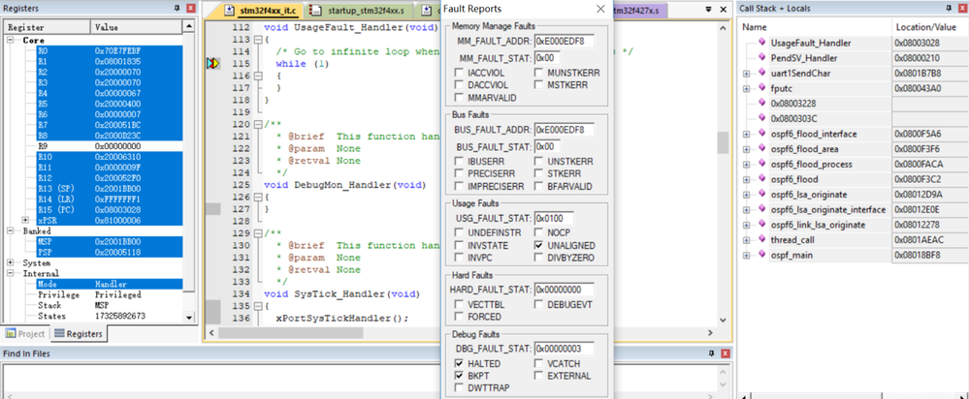The height and width of the screenshot is (399, 969).
Task: Collapse the DebugMon_Handler fold at line 126
Action: tap(258, 198)
